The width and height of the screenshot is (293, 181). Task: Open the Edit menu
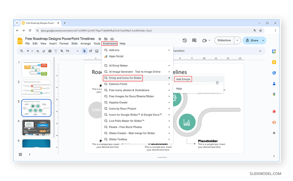(35, 43)
